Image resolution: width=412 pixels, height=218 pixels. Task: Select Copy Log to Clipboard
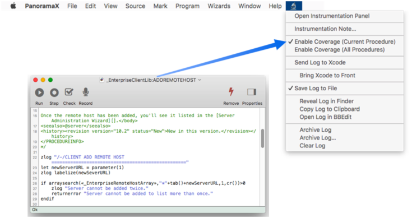click(345, 109)
